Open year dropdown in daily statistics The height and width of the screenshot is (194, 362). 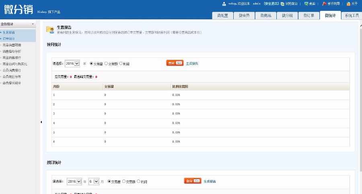click(74, 182)
